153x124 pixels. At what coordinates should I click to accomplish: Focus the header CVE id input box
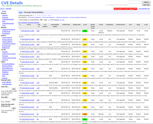point(135,5)
